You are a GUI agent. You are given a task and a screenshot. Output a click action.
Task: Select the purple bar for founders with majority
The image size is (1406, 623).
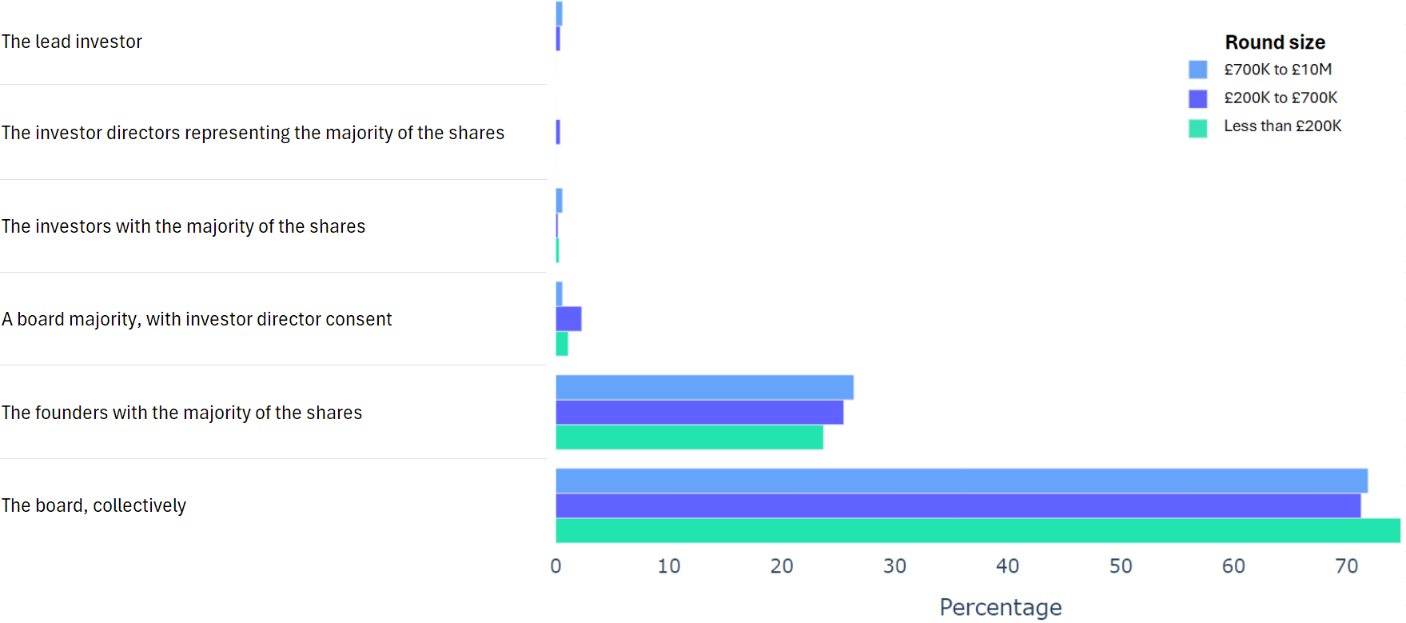tap(699, 412)
